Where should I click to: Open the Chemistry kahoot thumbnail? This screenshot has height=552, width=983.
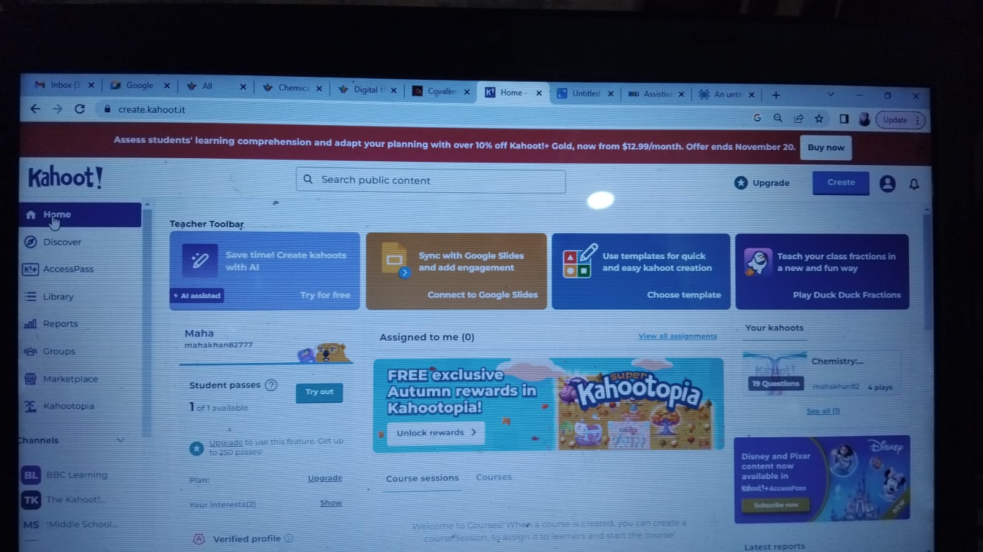pyautogui.click(x=774, y=372)
